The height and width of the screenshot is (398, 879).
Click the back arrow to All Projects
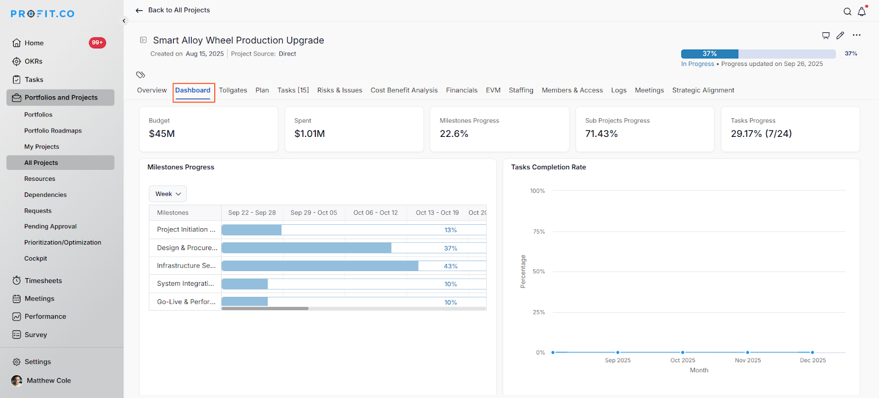[x=139, y=10]
